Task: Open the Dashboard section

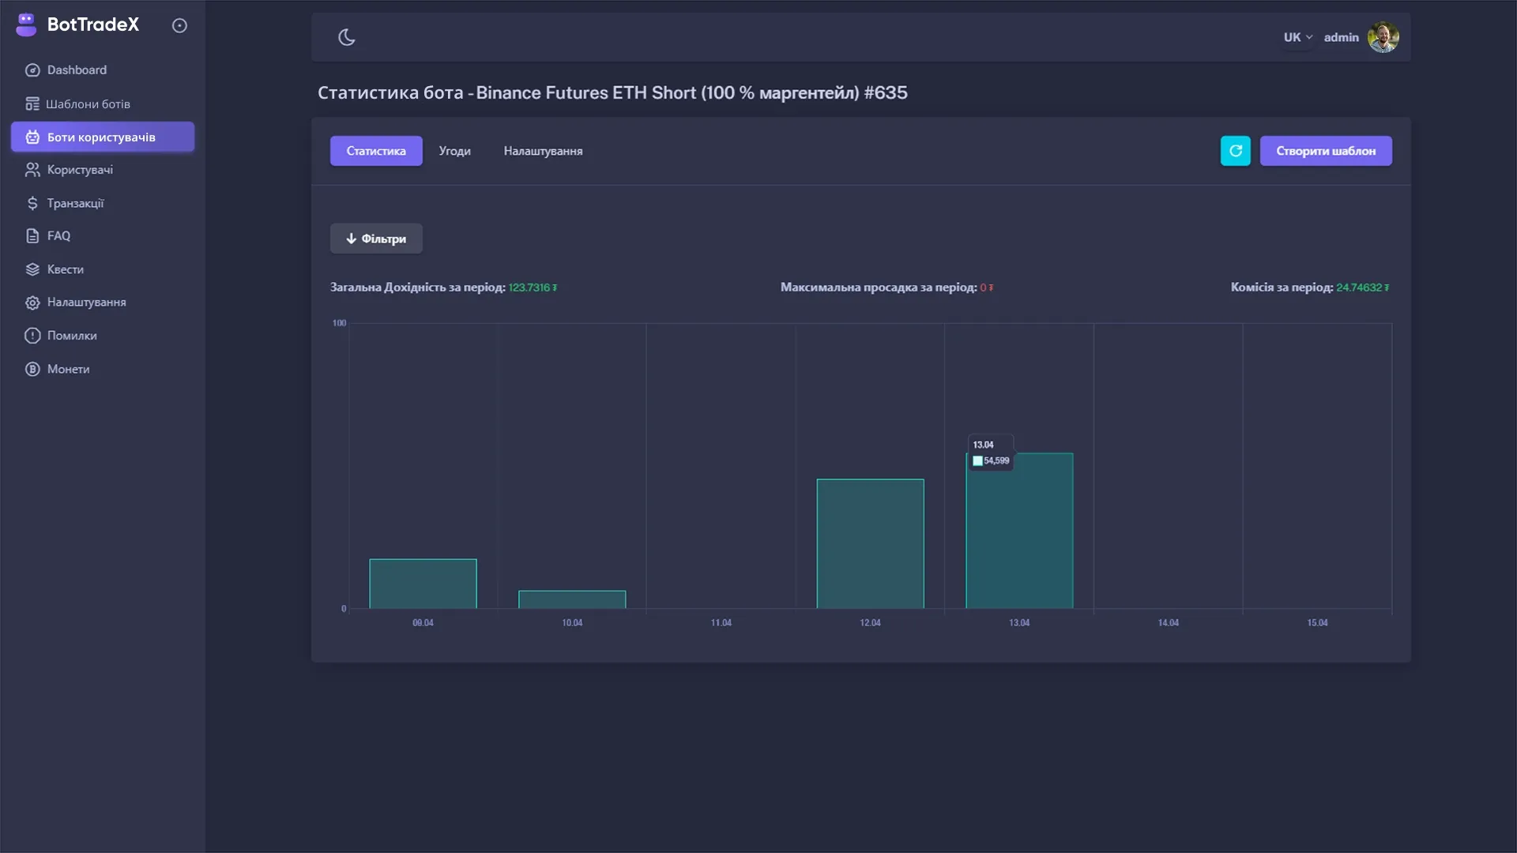Action: pyautogui.click(x=77, y=70)
